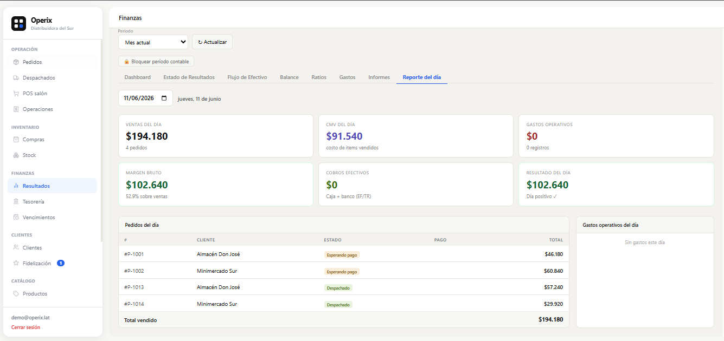The height and width of the screenshot is (341, 724).
Task: Click the CMV del día card
Action: (416, 136)
